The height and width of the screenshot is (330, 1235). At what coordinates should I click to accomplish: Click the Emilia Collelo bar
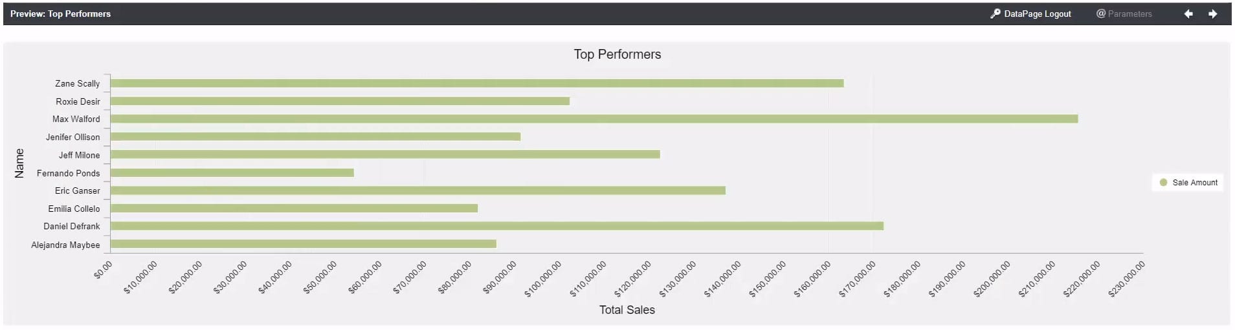[x=294, y=209]
